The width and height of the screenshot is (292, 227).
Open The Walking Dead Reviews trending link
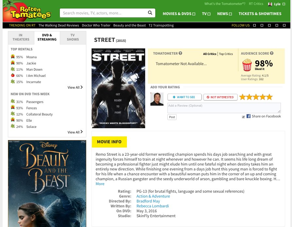(59, 25)
